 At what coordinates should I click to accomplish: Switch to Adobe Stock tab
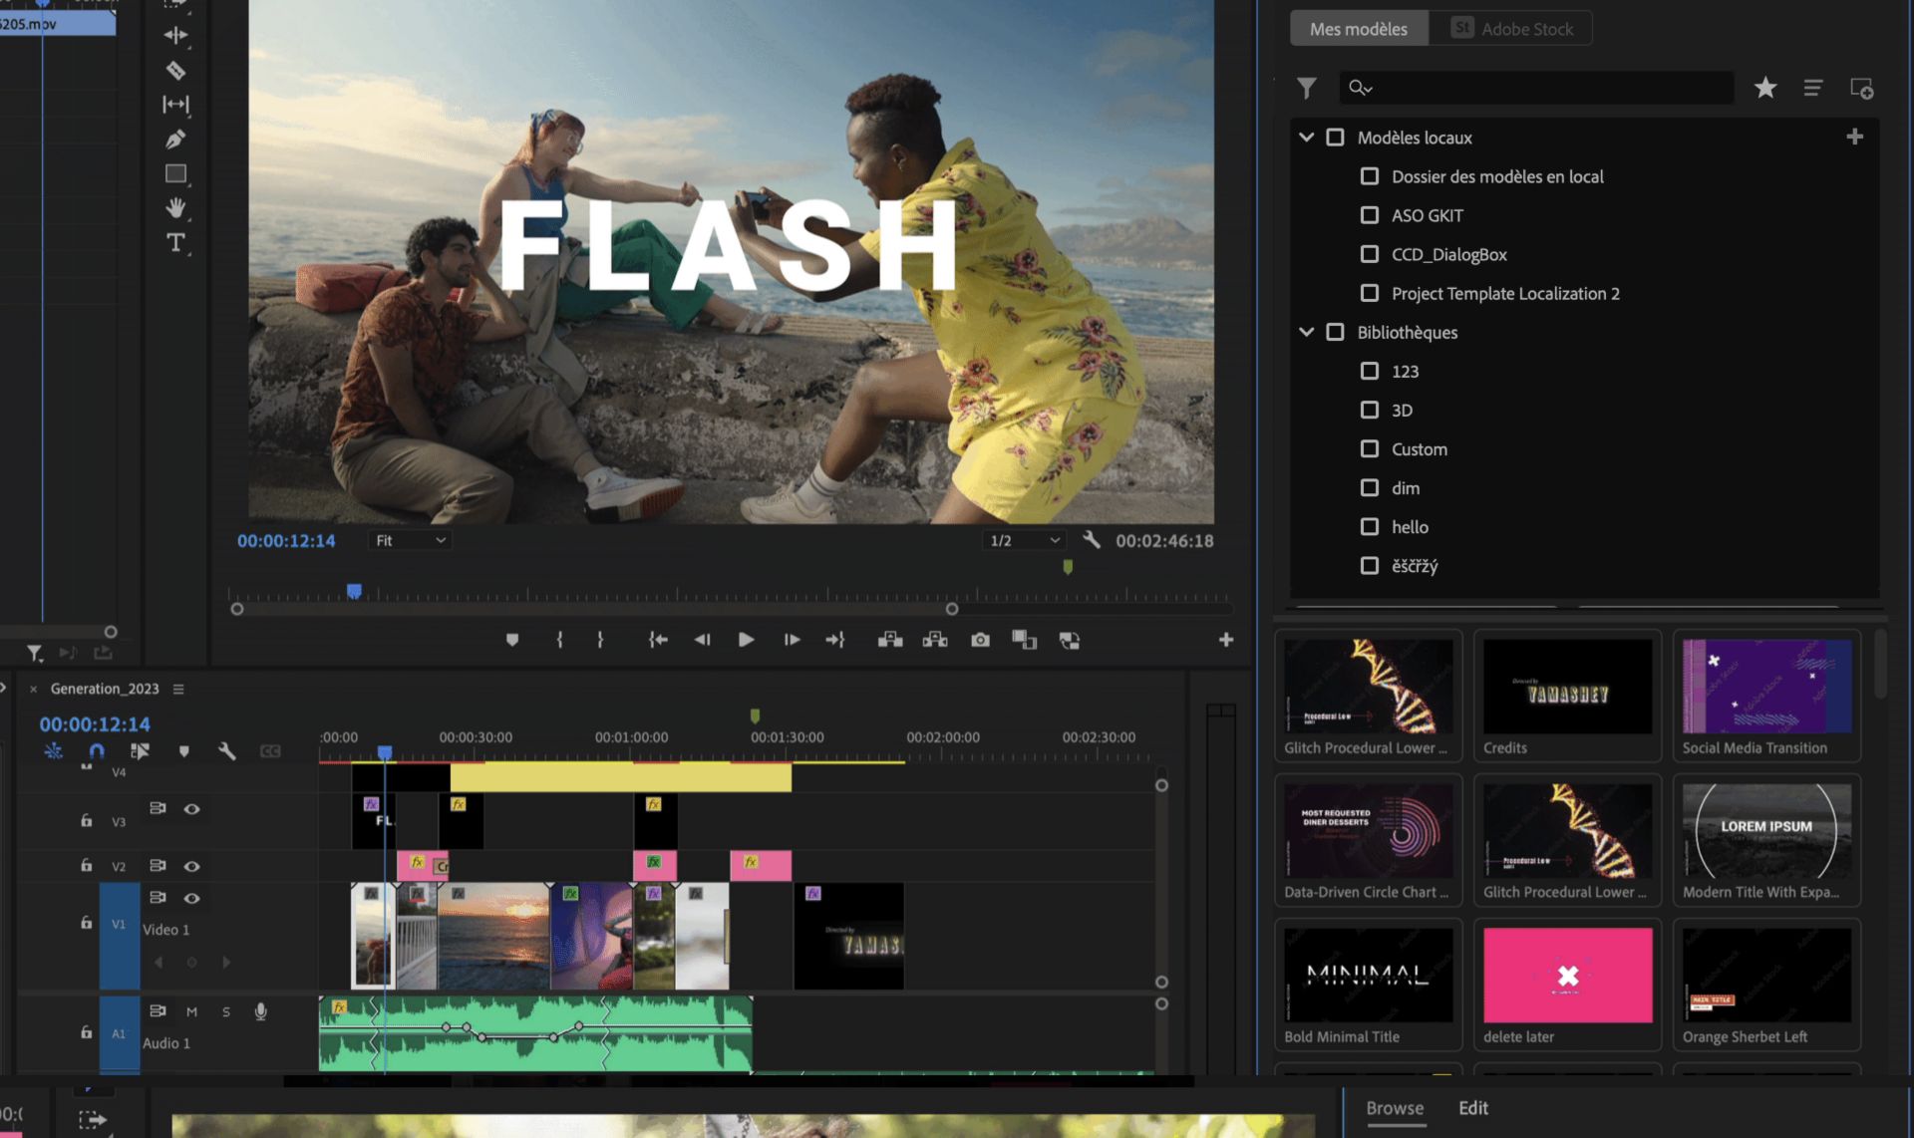click(x=1511, y=27)
